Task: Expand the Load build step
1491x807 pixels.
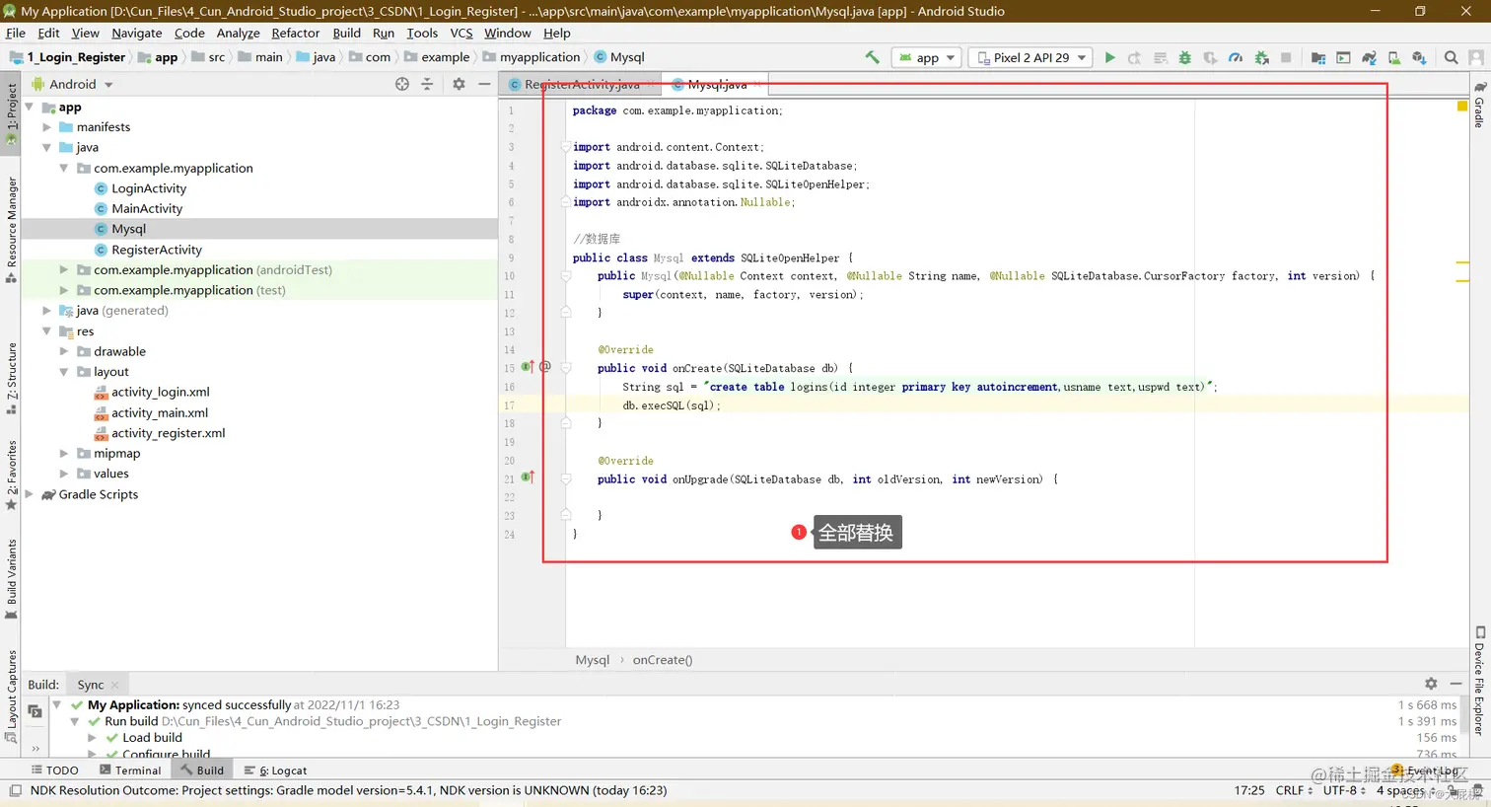Action: tap(92, 737)
